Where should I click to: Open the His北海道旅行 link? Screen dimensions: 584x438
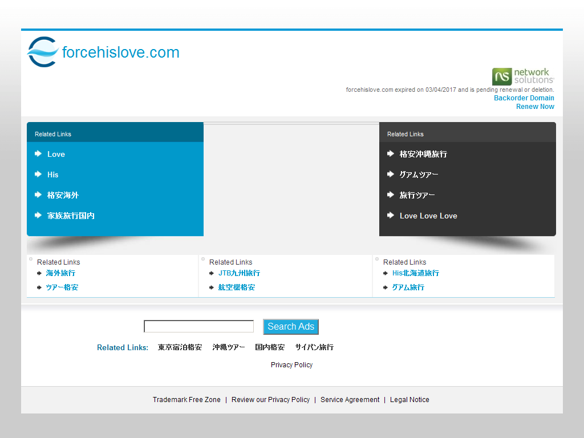pos(416,273)
